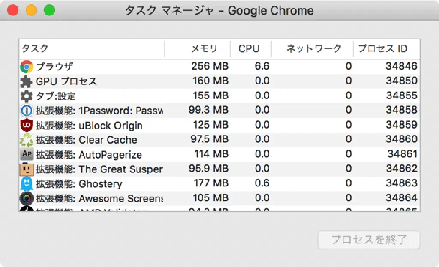Click the green zoom window button
The height and width of the screenshot is (267, 439).
tap(50, 10)
